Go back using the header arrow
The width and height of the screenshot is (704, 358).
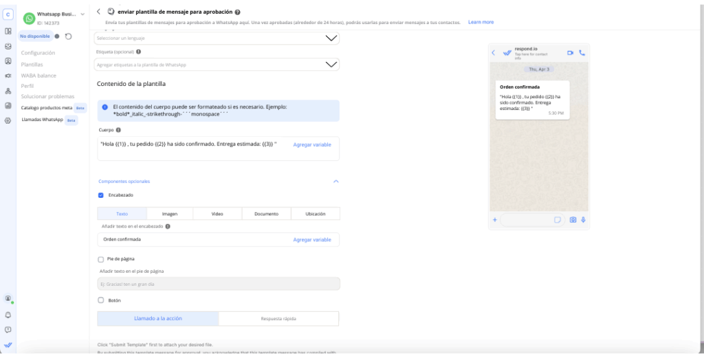tap(99, 12)
